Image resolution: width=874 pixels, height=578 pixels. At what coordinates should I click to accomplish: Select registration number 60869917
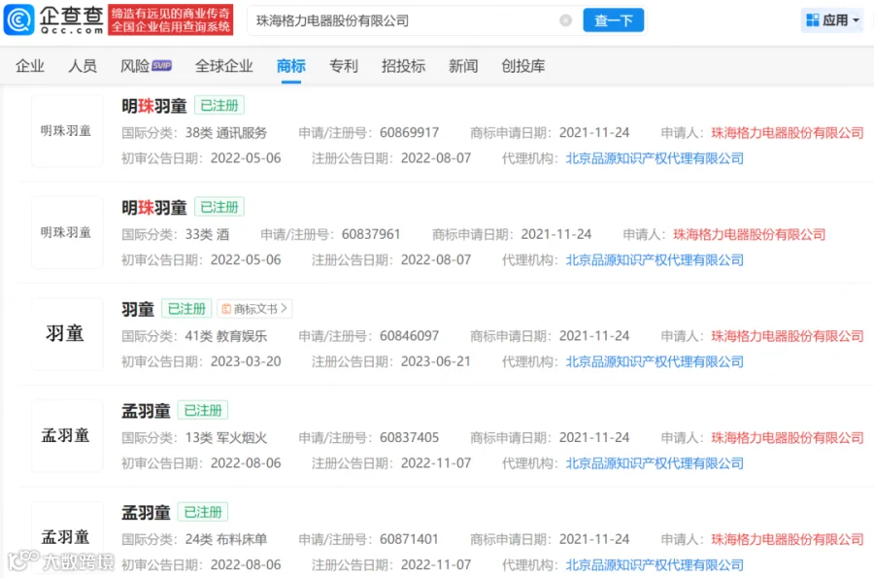click(409, 133)
